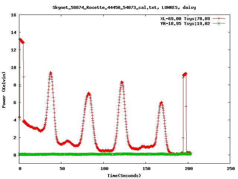Image resolution: width=238 pixels, height=179 pixels.
Task: Click the red XL legend line sample
Action: click(x=219, y=19)
